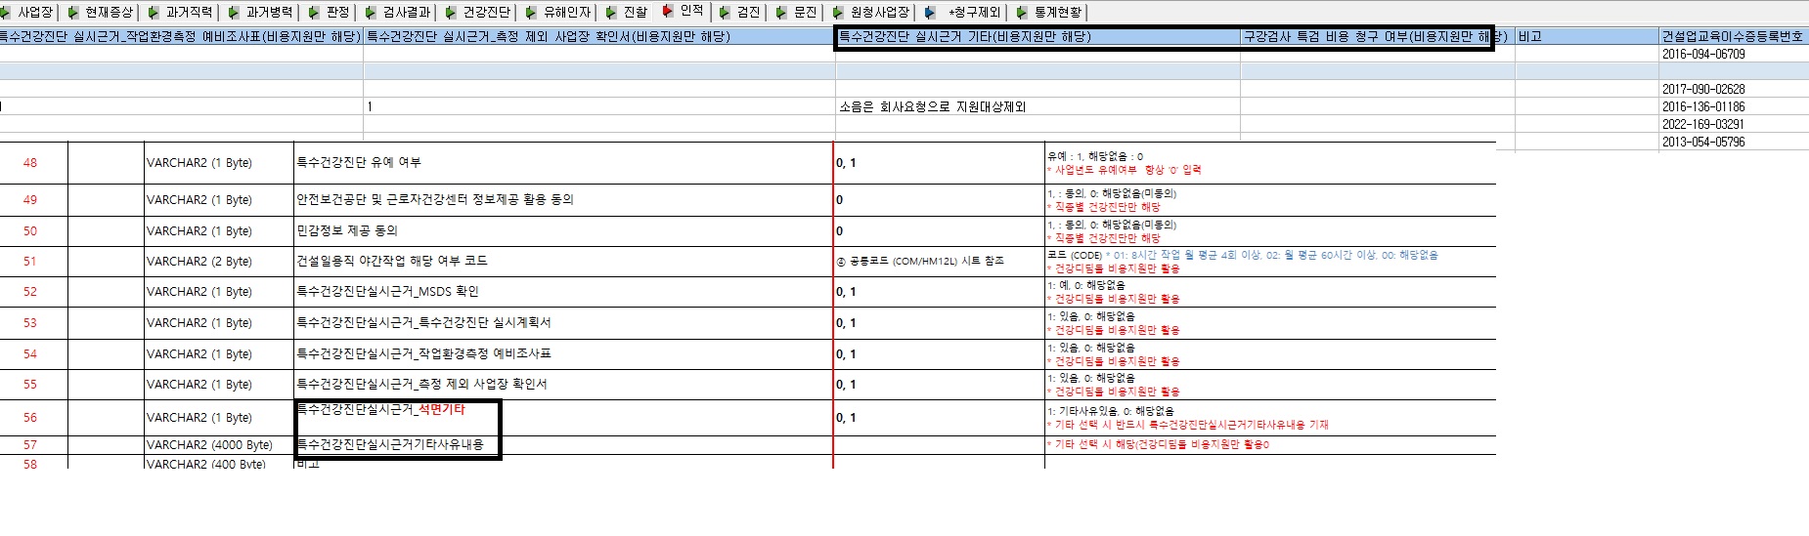Click the flag icon beside 원청사업장
Screen dimensions: 1809x536
pyautogui.click(x=839, y=13)
